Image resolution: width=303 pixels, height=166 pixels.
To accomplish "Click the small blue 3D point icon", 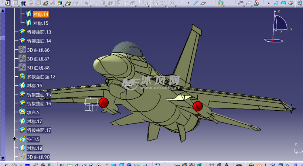I will (269, 3).
